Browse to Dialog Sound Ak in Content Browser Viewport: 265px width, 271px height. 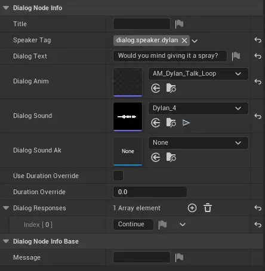coord(171,157)
